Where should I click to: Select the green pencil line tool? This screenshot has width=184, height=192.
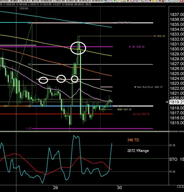pos(141,1)
